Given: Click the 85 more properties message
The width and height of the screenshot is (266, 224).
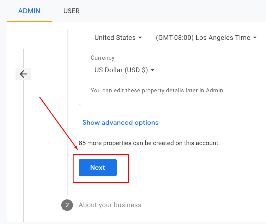Looking at the screenshot, I should click(x=149, y=143).
